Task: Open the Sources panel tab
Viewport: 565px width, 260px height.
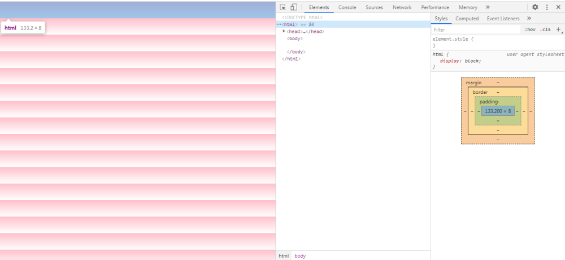Action: tap(374, 7)
